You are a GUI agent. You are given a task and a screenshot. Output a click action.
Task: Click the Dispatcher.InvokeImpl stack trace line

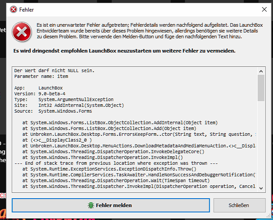(x=139, y=186)
